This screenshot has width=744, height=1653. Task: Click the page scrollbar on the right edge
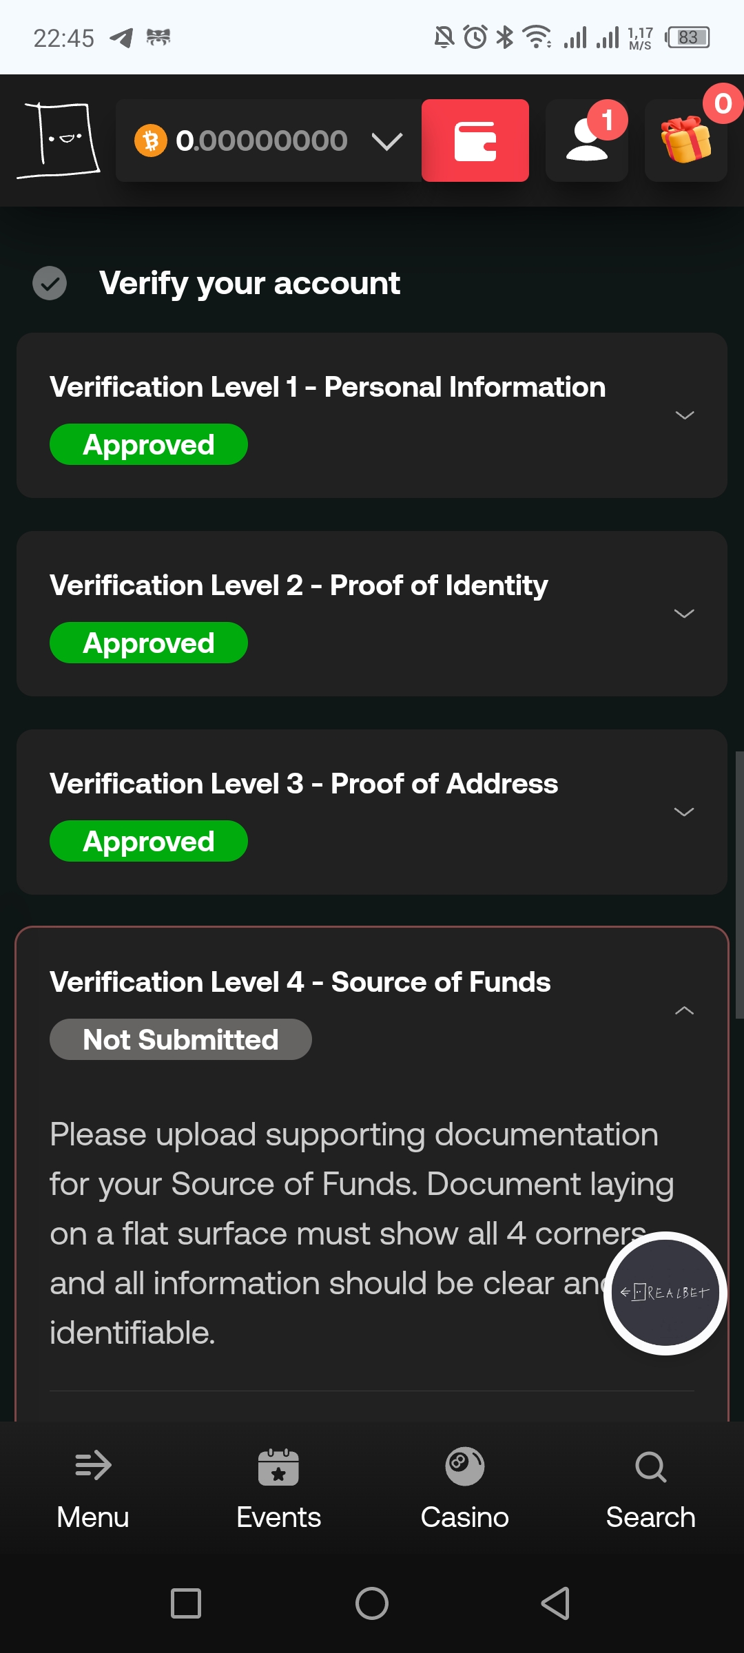point(739,885)
